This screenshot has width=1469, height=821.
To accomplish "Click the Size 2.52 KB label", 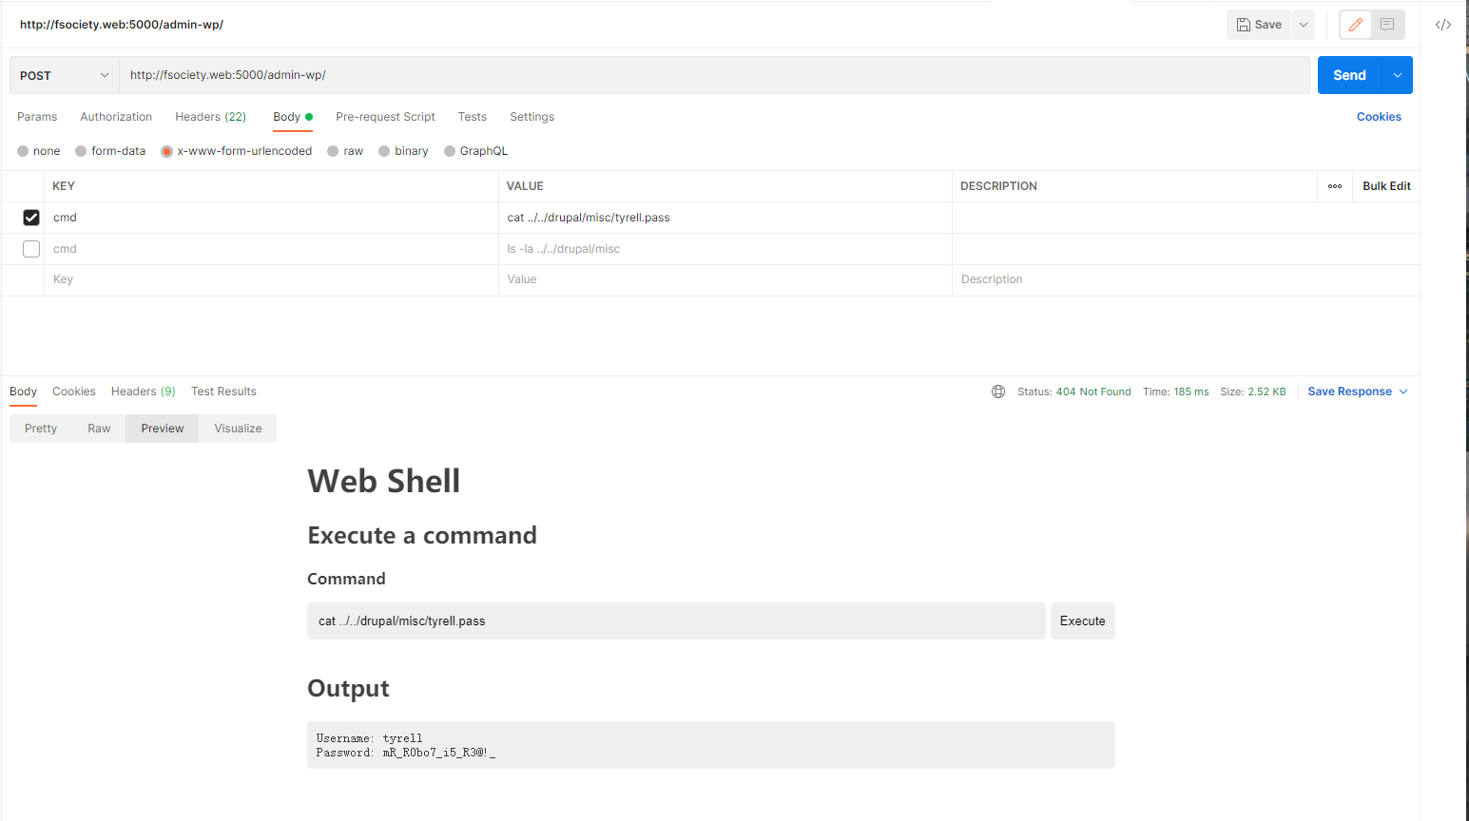I will click(x=1253, y=391).
